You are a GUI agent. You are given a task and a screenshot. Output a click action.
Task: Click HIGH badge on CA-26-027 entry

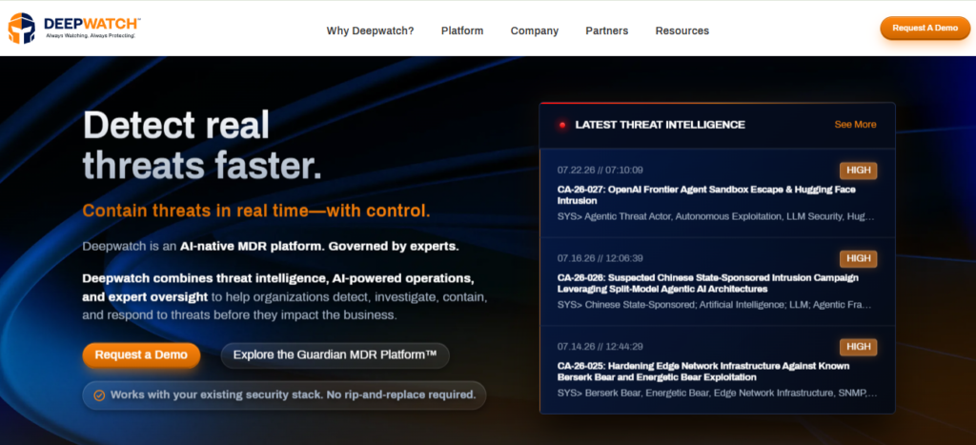pyautogui.click(x=859, y=171)
